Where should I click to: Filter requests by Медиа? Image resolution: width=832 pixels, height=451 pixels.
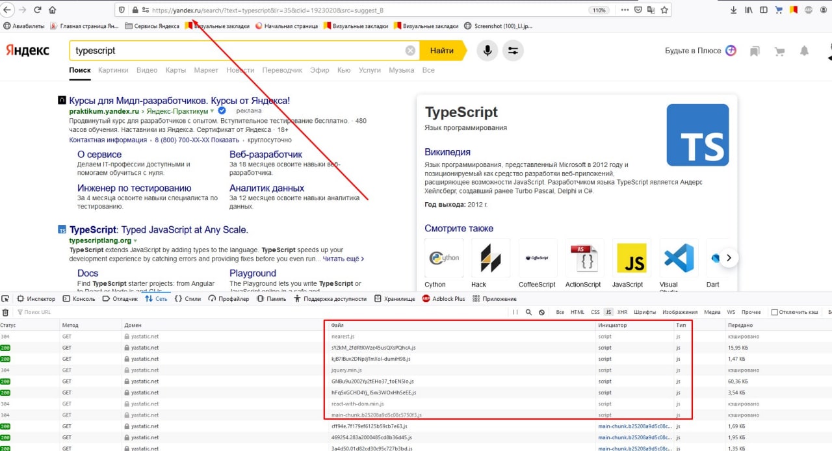pos(712,313)
